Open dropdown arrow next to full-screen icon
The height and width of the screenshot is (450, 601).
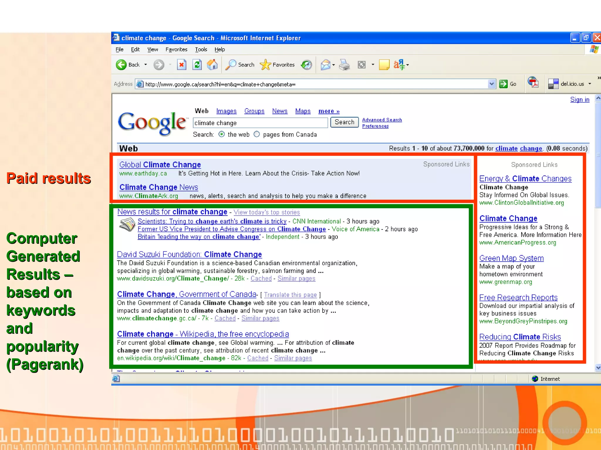tap(373, 65)
